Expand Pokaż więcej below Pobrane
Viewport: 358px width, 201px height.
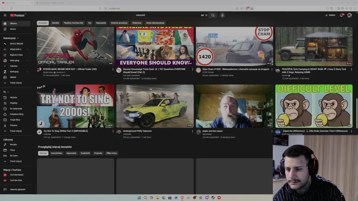[16, 131]
